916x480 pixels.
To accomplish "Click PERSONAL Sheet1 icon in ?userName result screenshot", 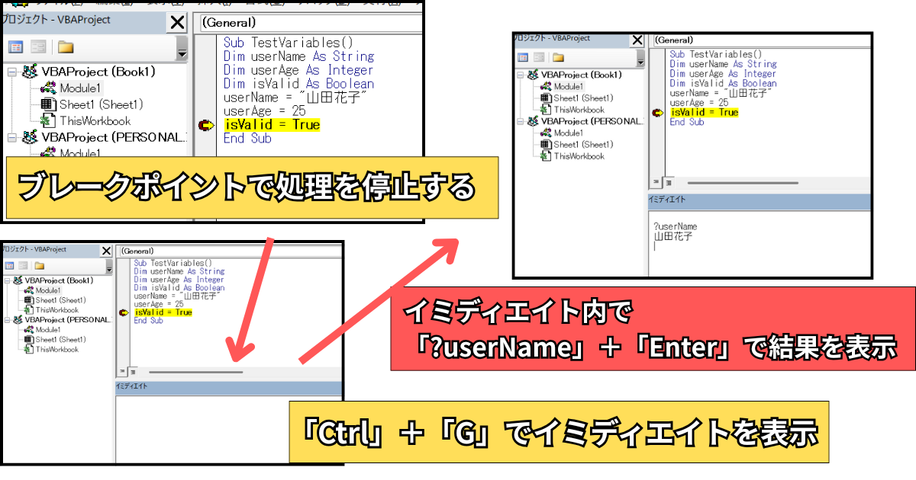I will coord(546,144).
